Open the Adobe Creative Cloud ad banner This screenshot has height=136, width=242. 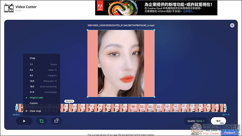[156, 8]
